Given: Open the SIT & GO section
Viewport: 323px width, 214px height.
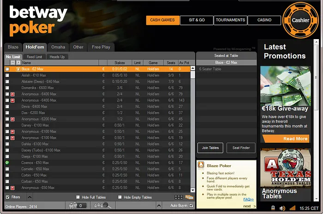Looking at the screenshot, I should (197, 20).
